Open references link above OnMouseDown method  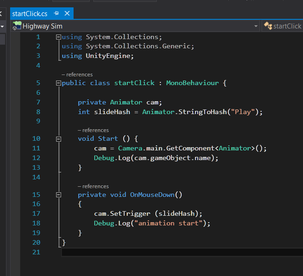click(x=93, y=186)
